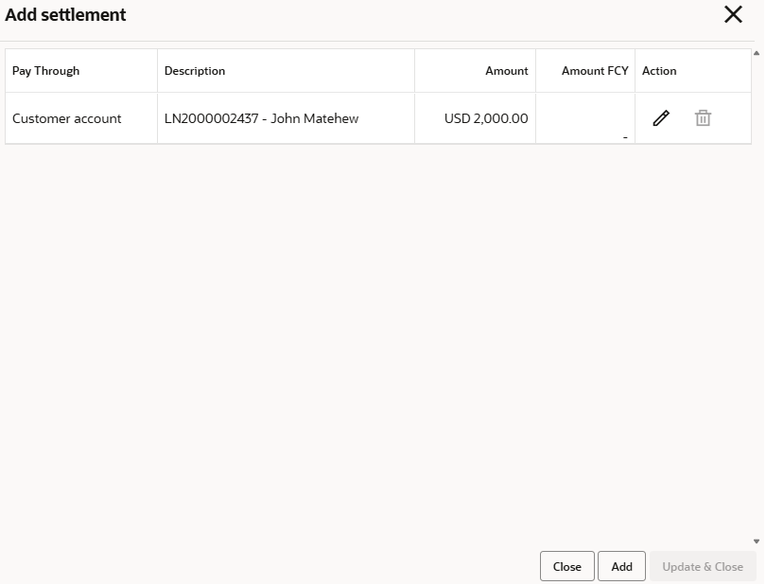
Task: Select the Pay Through column header
Action: tap(81, 71)
